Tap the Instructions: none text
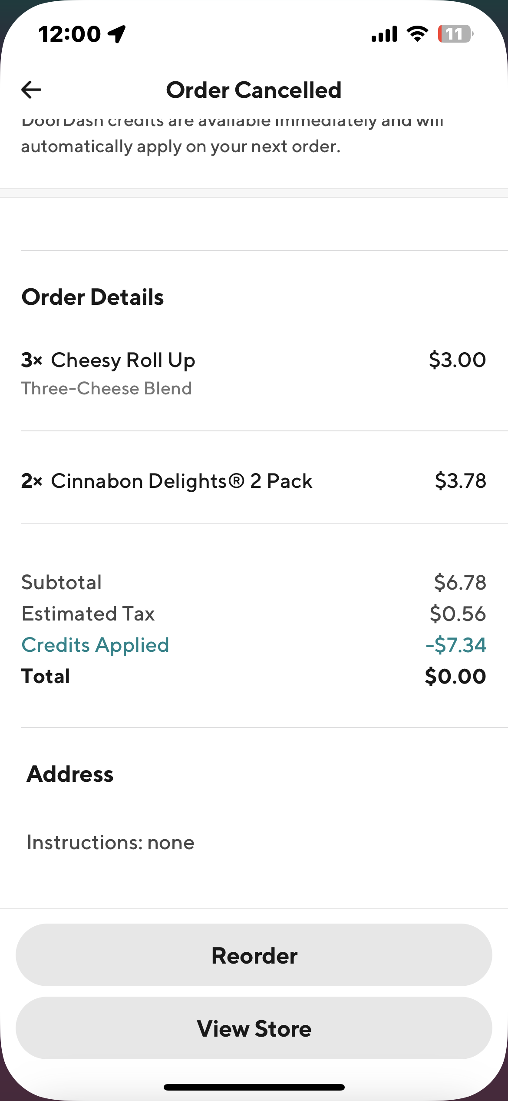The image size is (508, 1101). 111,843
